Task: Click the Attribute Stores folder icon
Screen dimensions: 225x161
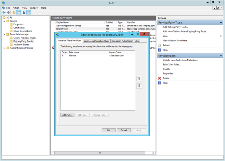Action: coord(11,45)
